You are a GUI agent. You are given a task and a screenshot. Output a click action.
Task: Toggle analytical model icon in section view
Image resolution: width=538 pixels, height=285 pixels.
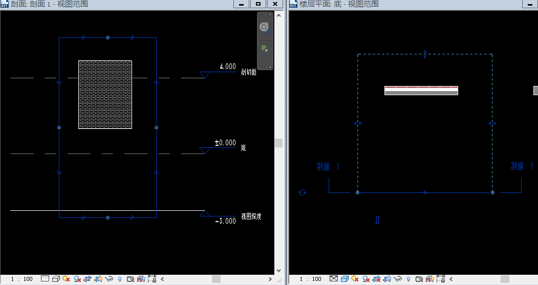(141, 279)
